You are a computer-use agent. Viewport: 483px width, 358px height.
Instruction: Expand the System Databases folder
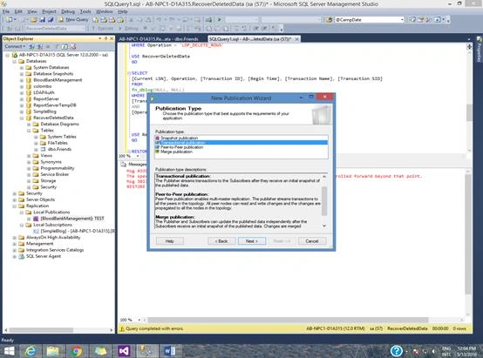tap(22, 67)
